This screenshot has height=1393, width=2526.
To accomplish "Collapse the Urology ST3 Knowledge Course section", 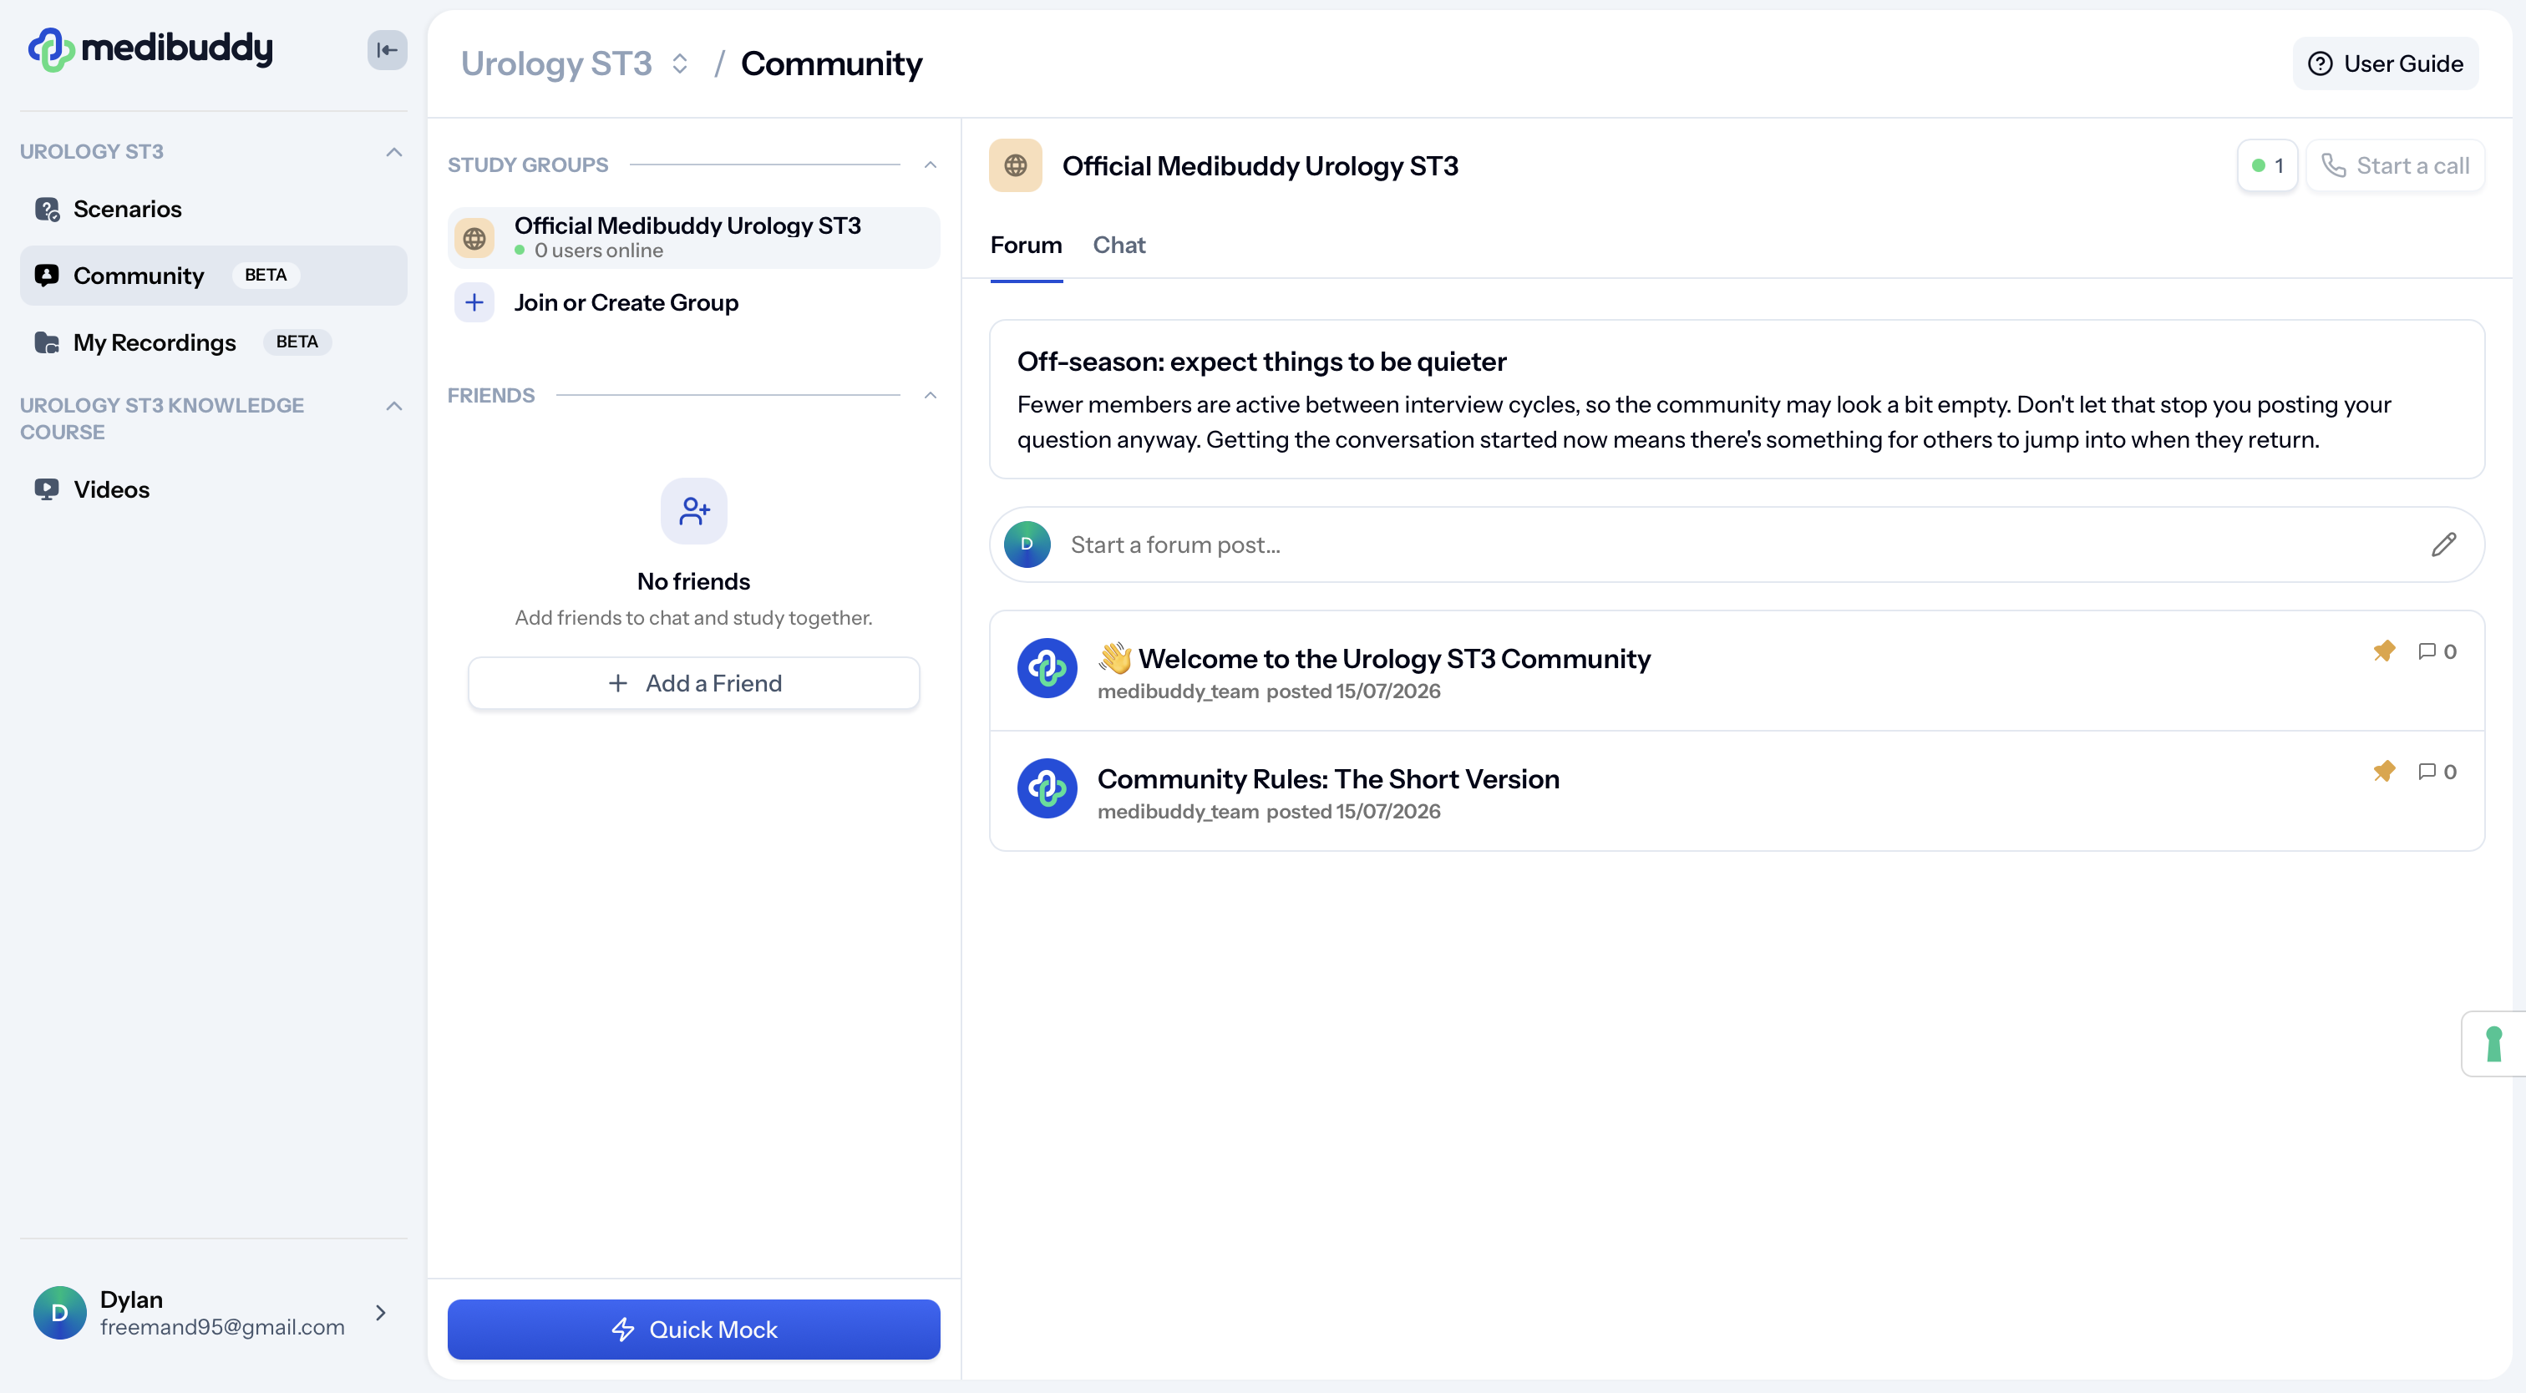I will pos(394,406).
